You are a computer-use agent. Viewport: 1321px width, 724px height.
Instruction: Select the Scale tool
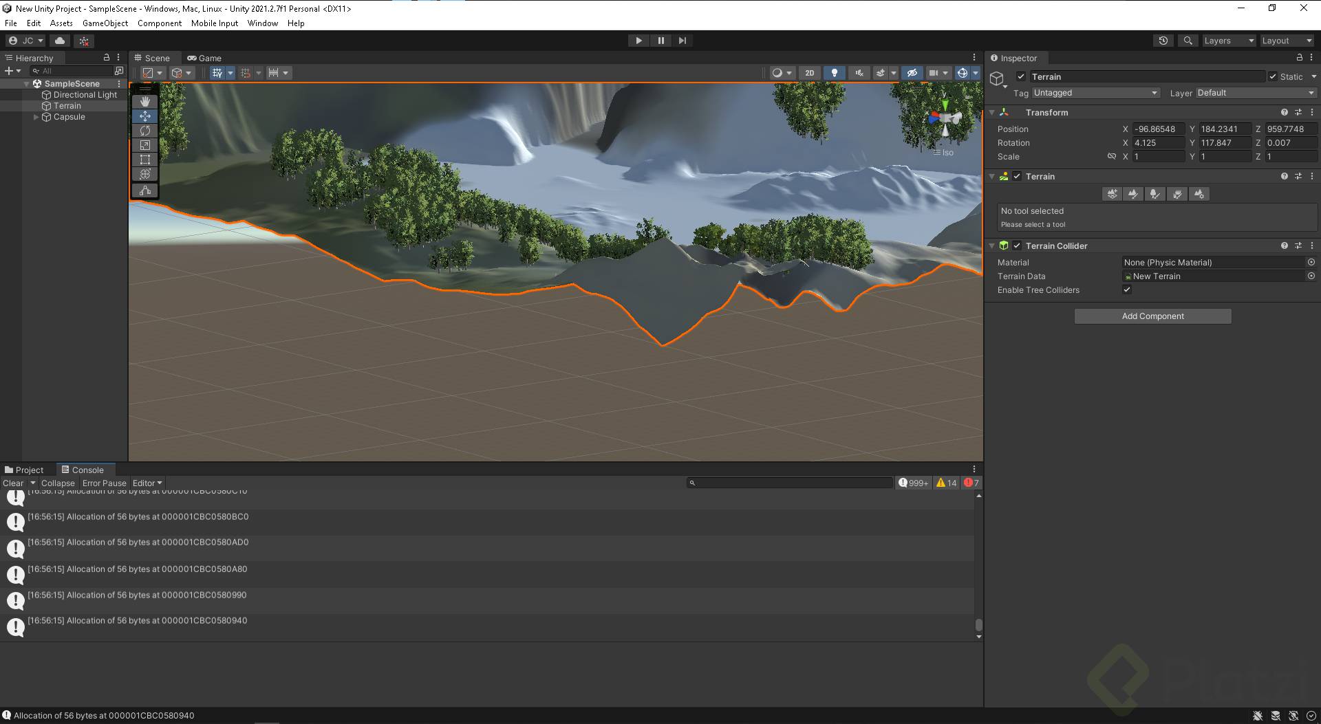click(x=145, y=145)
